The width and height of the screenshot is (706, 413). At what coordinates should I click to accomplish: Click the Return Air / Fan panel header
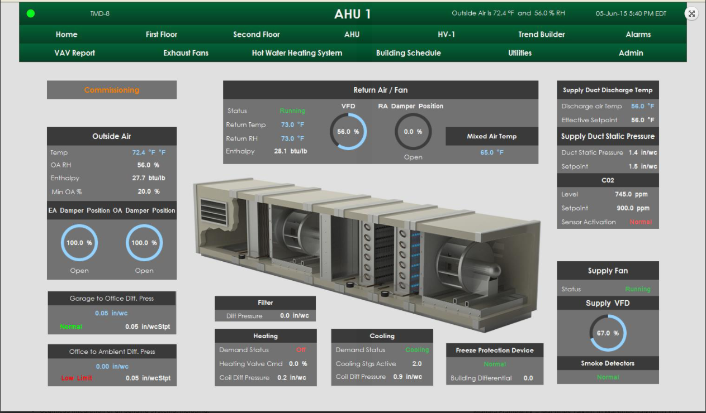pyautogui.click(x=381, y=90)
